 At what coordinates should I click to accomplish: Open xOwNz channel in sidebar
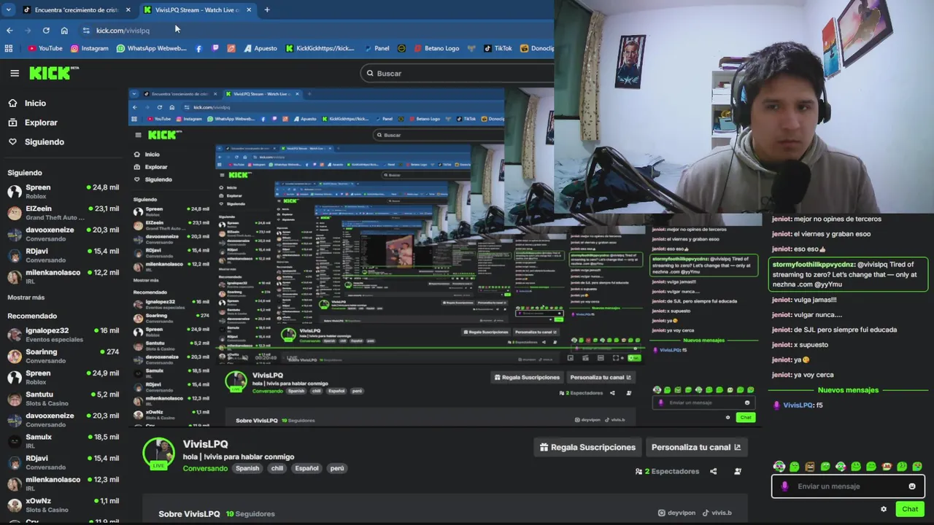pos(63,505)
